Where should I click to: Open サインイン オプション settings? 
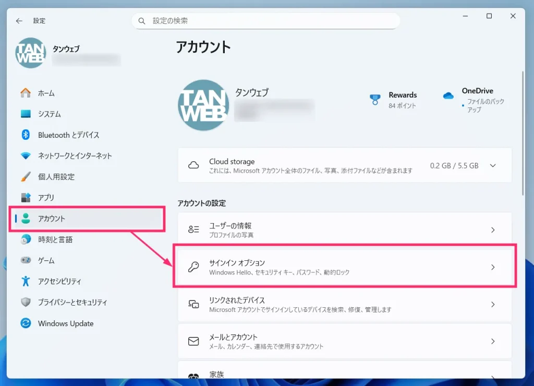345,267
